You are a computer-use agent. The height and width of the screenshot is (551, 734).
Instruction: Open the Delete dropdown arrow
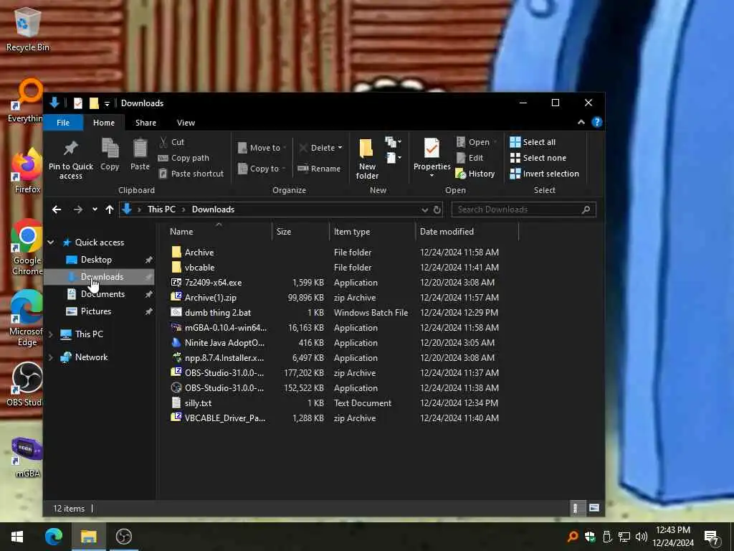point(340,148)
